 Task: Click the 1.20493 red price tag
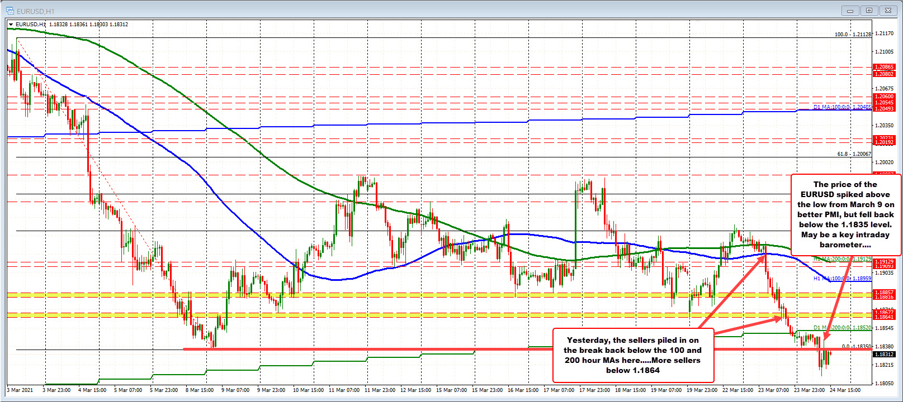[884, 108]
